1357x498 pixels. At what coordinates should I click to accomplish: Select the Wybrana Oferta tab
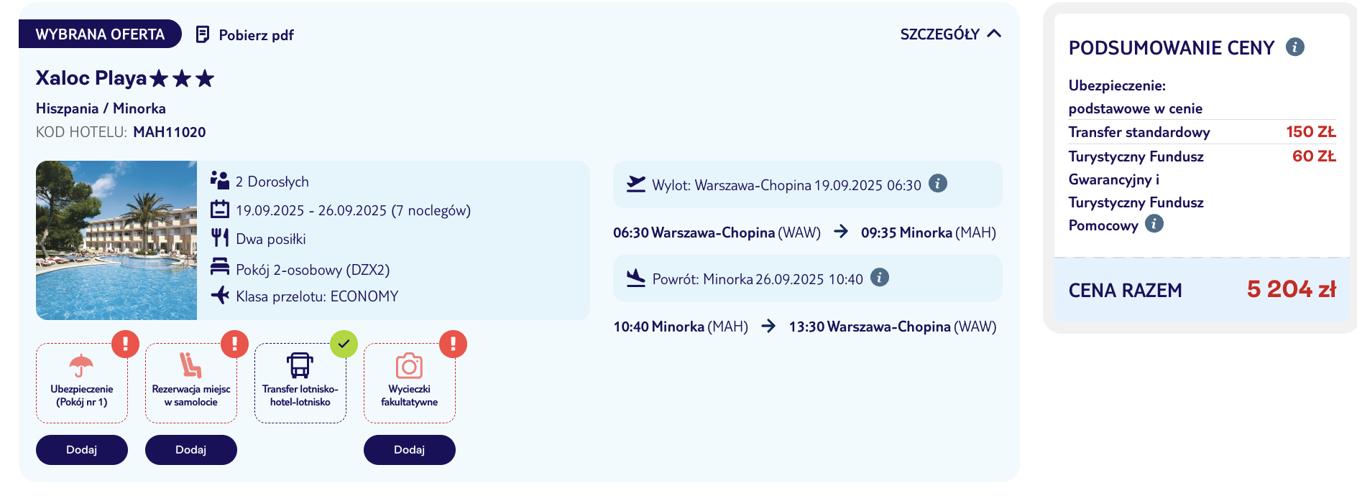click(x=100, y=34)
